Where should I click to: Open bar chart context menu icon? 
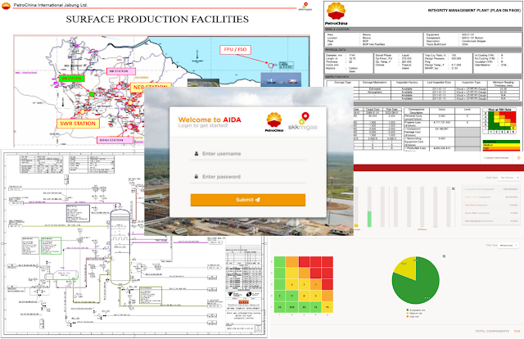click(x=453, y=188)
